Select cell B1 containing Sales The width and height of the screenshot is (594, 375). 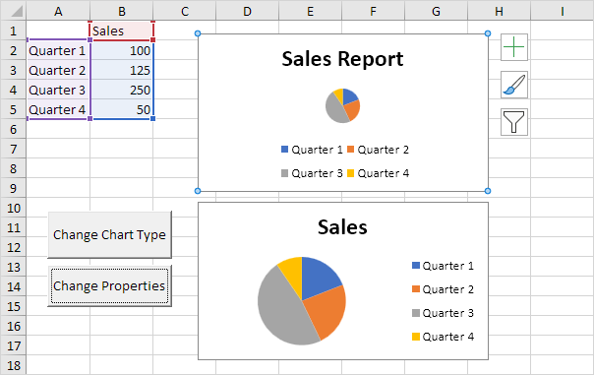pyautogui.click(x=122, y=31)
